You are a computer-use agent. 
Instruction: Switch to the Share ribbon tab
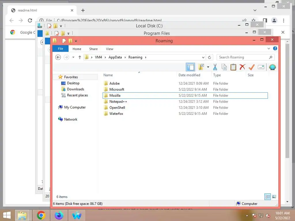coord(93,49)
